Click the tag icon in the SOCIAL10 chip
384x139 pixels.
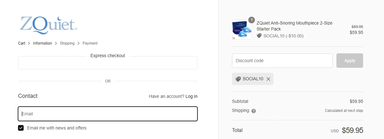click(238, 79)
